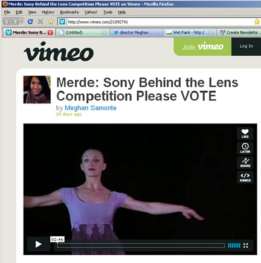Adjust the video volume bars
This screenshot has width=261, height=263.
(234, 245)
